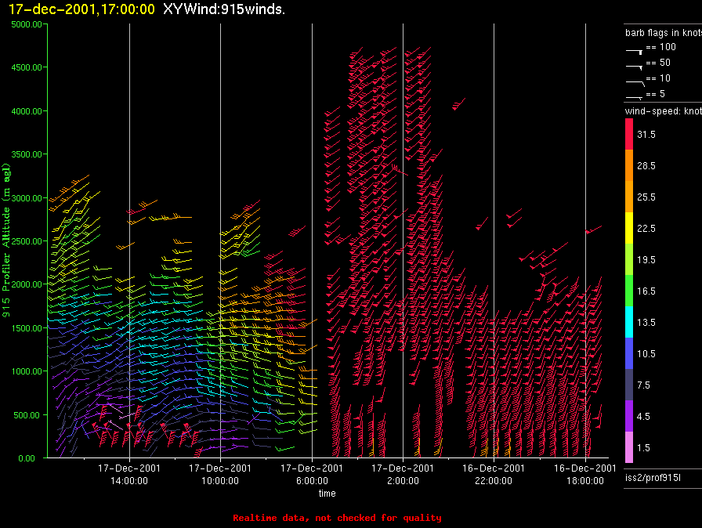Click the 16-Dec-2001 22:00:00 time label
The image size is (702, 528).
494,474
